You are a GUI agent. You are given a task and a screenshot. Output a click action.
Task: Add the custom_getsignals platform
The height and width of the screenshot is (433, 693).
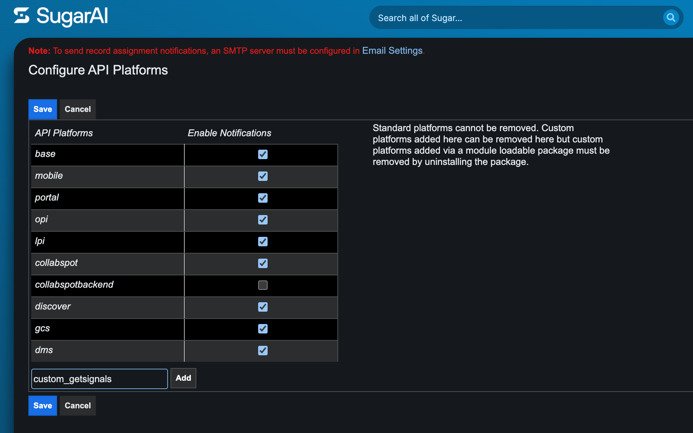[x=183, y=378]
